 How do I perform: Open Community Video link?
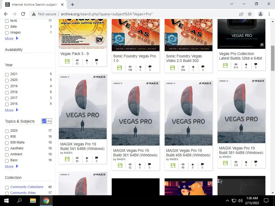tap(23, 193)
